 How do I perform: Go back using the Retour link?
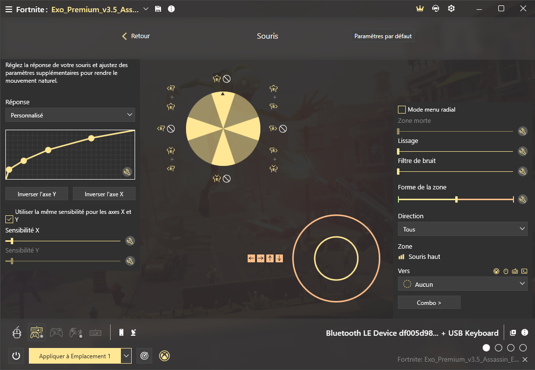pyautogui.click(x=136, y=36)
